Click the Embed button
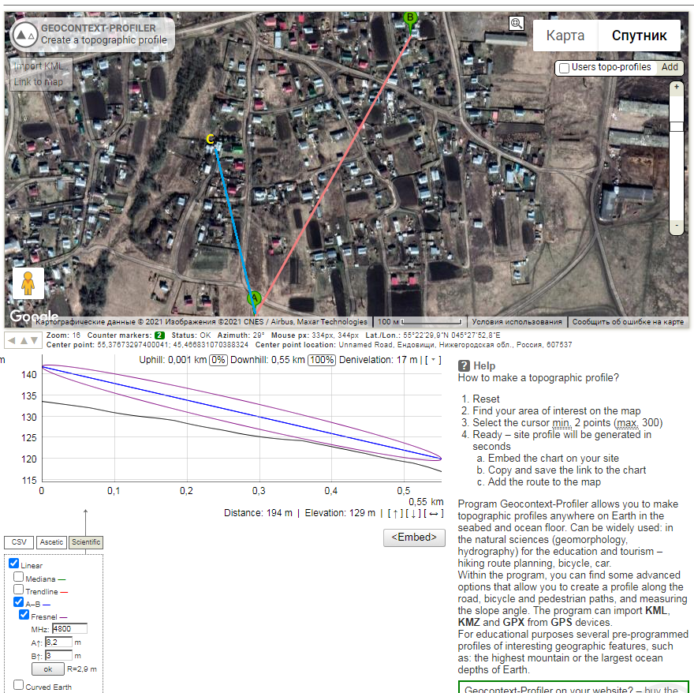This screenshot has height=693, width=694. click(x=414, y=538)
